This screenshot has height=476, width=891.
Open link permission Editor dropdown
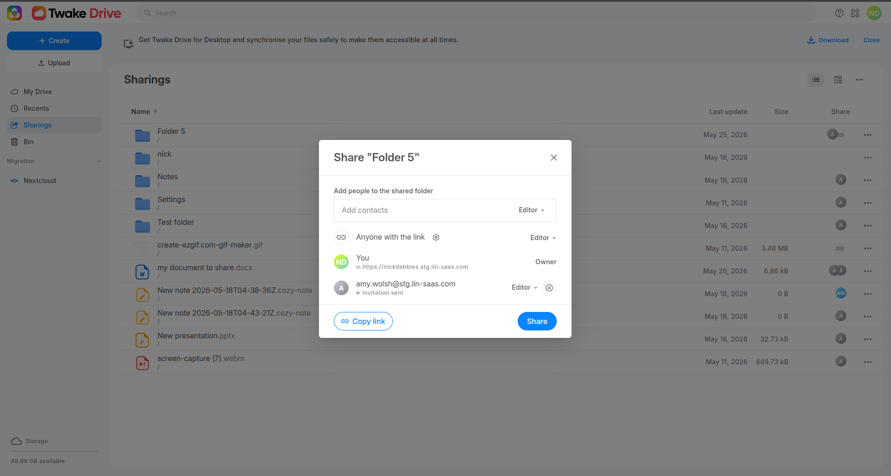(x=543, y=238)
